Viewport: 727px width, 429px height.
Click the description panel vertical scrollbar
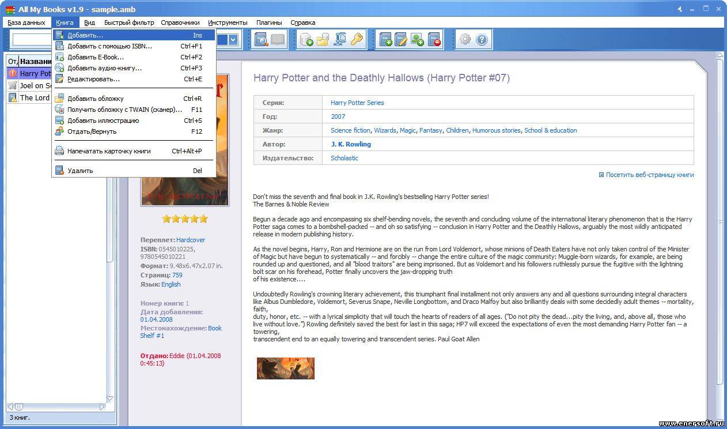720,221
